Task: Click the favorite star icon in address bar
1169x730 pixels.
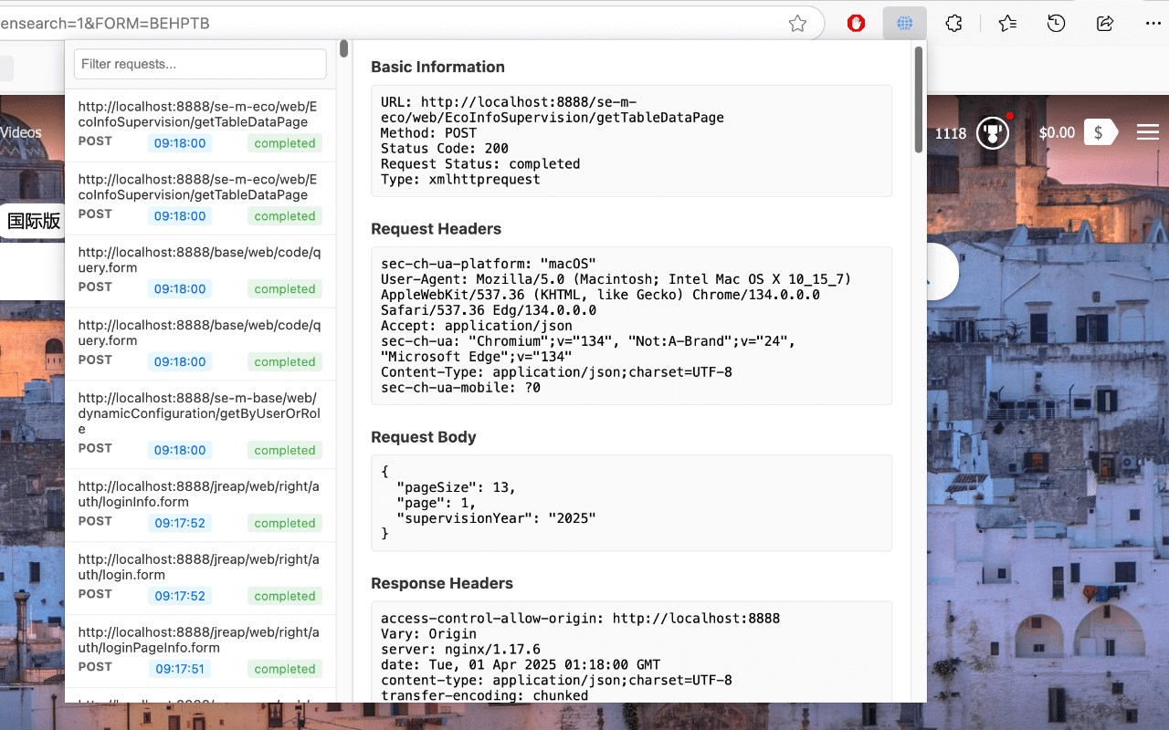Action: pos(797,24)
